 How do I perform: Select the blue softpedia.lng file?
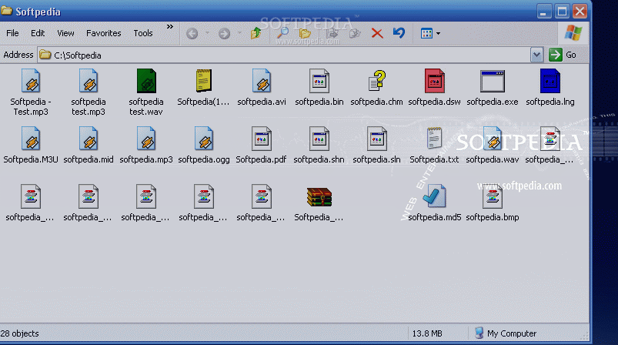click(550, 88)
